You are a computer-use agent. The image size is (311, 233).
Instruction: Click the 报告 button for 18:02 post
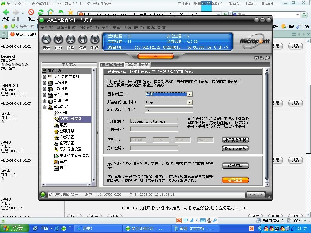pos(296,46)
